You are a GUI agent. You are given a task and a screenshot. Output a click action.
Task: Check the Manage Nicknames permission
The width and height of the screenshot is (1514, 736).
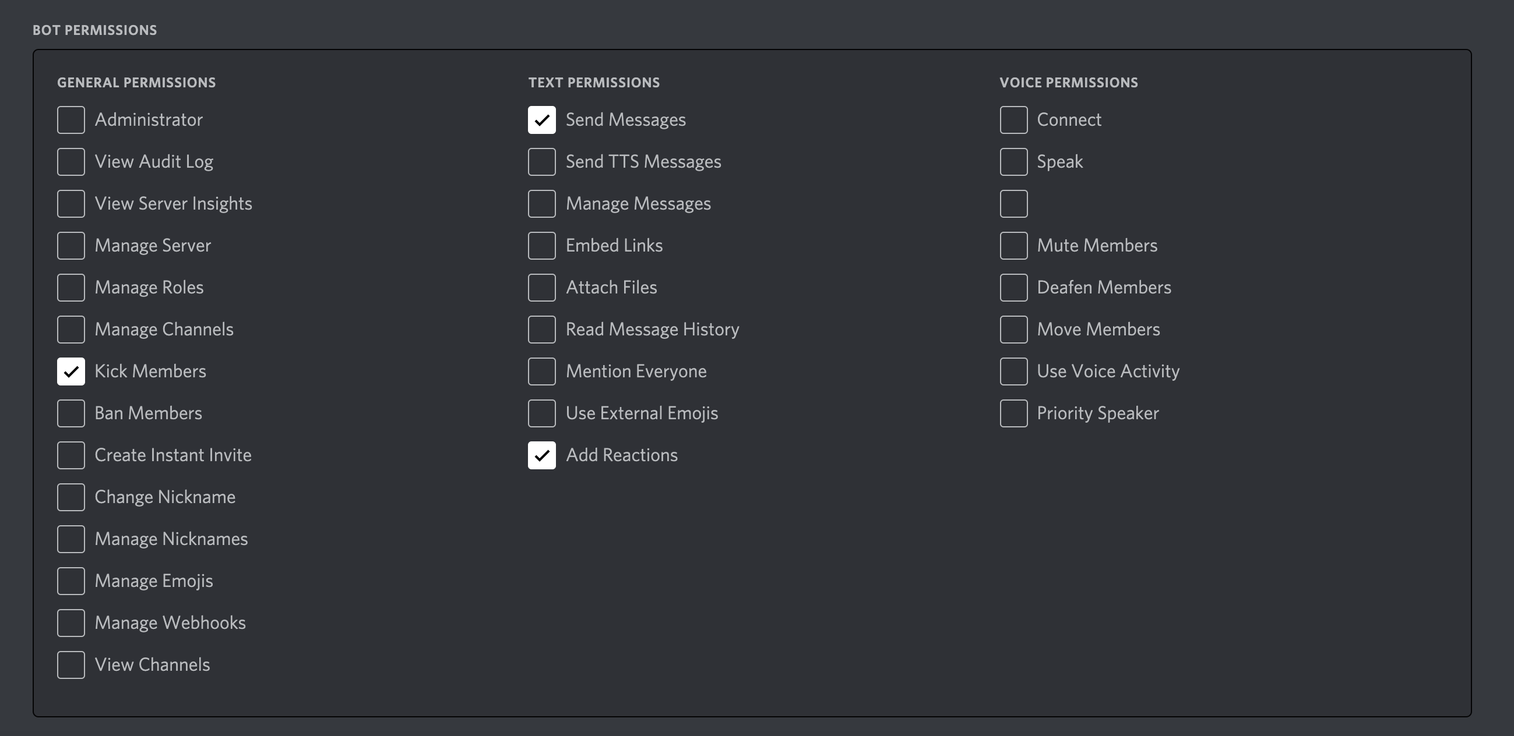pos(71,539)
